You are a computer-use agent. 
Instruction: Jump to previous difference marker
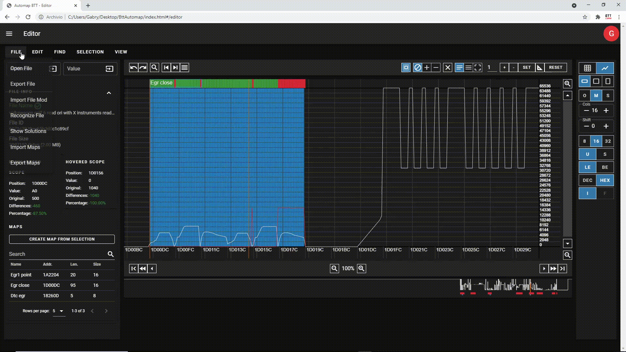(166, 67)
